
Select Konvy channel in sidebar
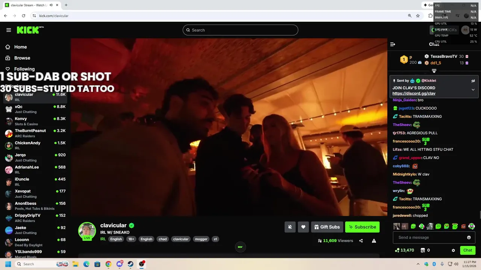[x=35, y=121]
